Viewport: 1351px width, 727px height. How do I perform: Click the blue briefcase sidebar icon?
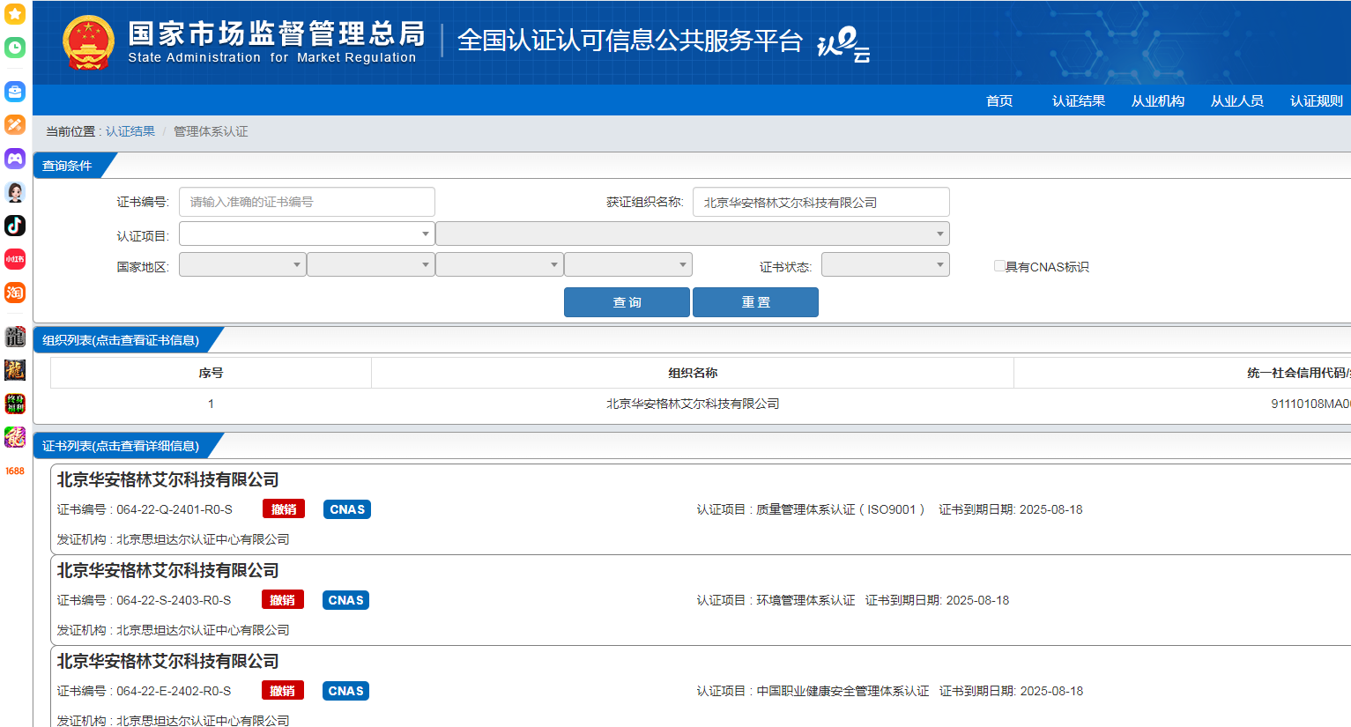pos(15,92)
